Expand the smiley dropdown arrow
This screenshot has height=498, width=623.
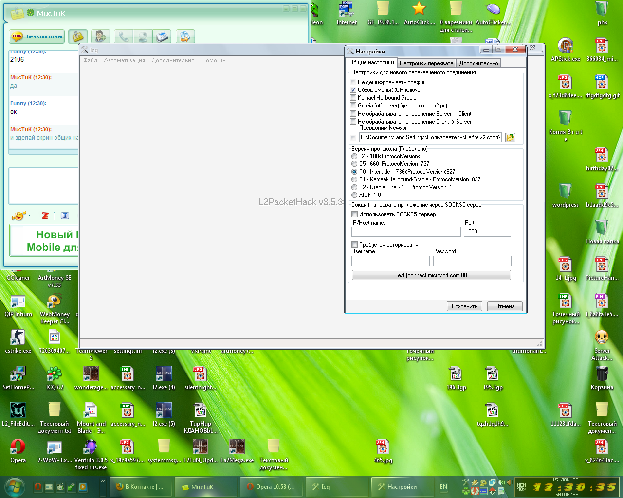click(x=30, y=215)
